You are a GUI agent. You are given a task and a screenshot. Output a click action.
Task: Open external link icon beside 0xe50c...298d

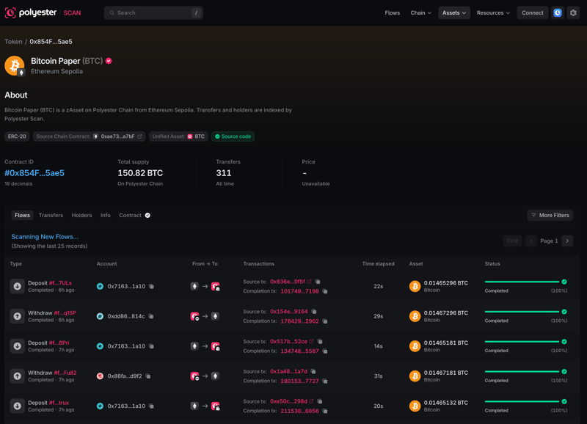tap(311, 401)
